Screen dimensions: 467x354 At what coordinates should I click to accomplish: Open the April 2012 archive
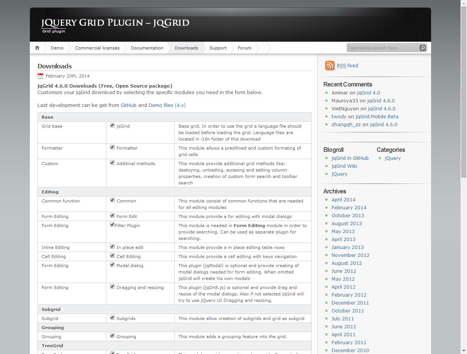(x=343, y=287)
